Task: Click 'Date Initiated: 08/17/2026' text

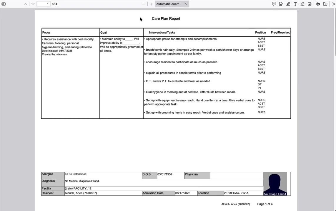Action: coord(57,51)
